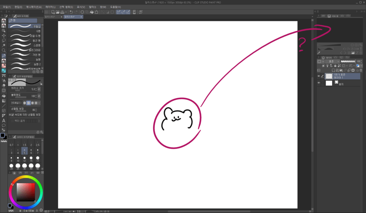Select the Eraser tool

[x=4, y=86]
